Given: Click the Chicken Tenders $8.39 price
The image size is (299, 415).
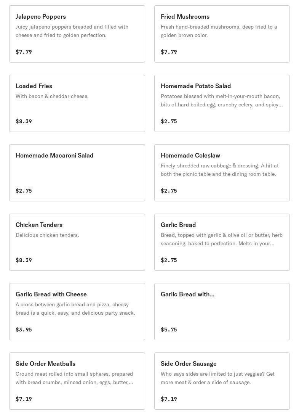Looking at the screenshot, I should [x=24, y=260].
